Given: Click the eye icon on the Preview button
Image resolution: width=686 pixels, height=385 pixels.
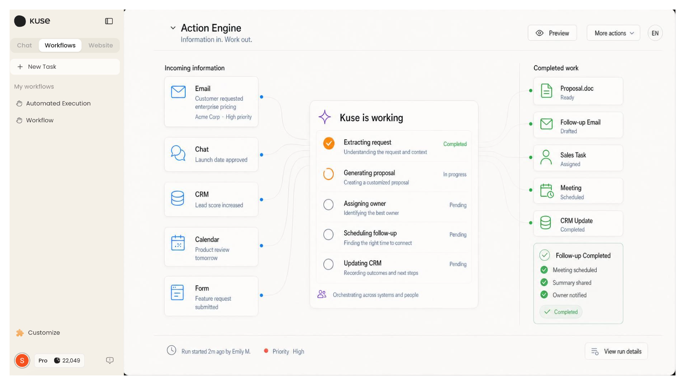Looking at the screenshot, I should [x=540, y=33].
